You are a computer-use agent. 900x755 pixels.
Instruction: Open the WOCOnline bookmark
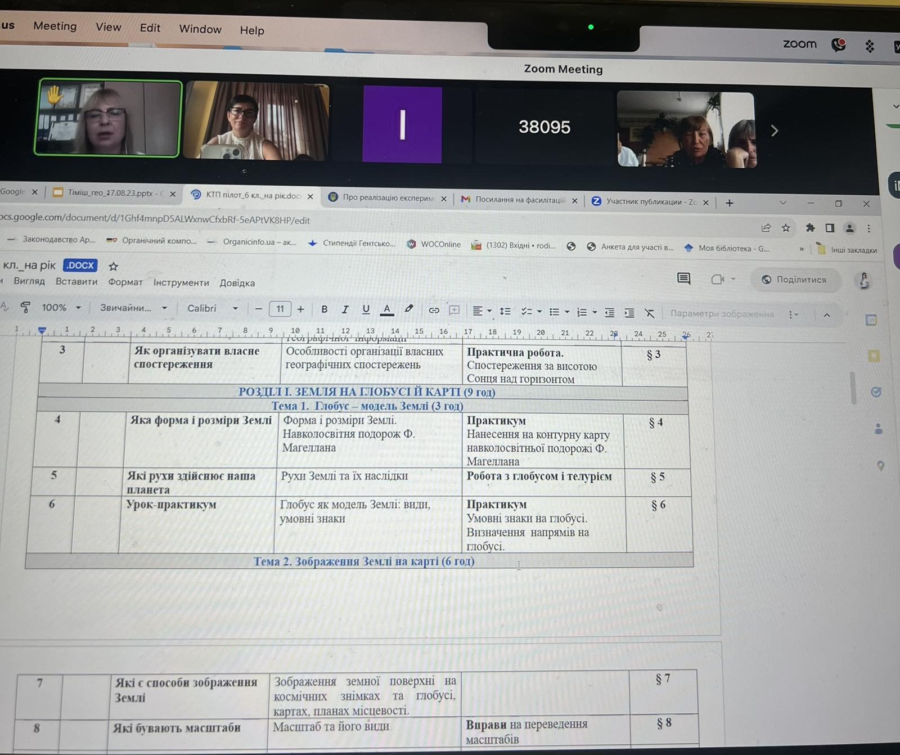point(434,244)
